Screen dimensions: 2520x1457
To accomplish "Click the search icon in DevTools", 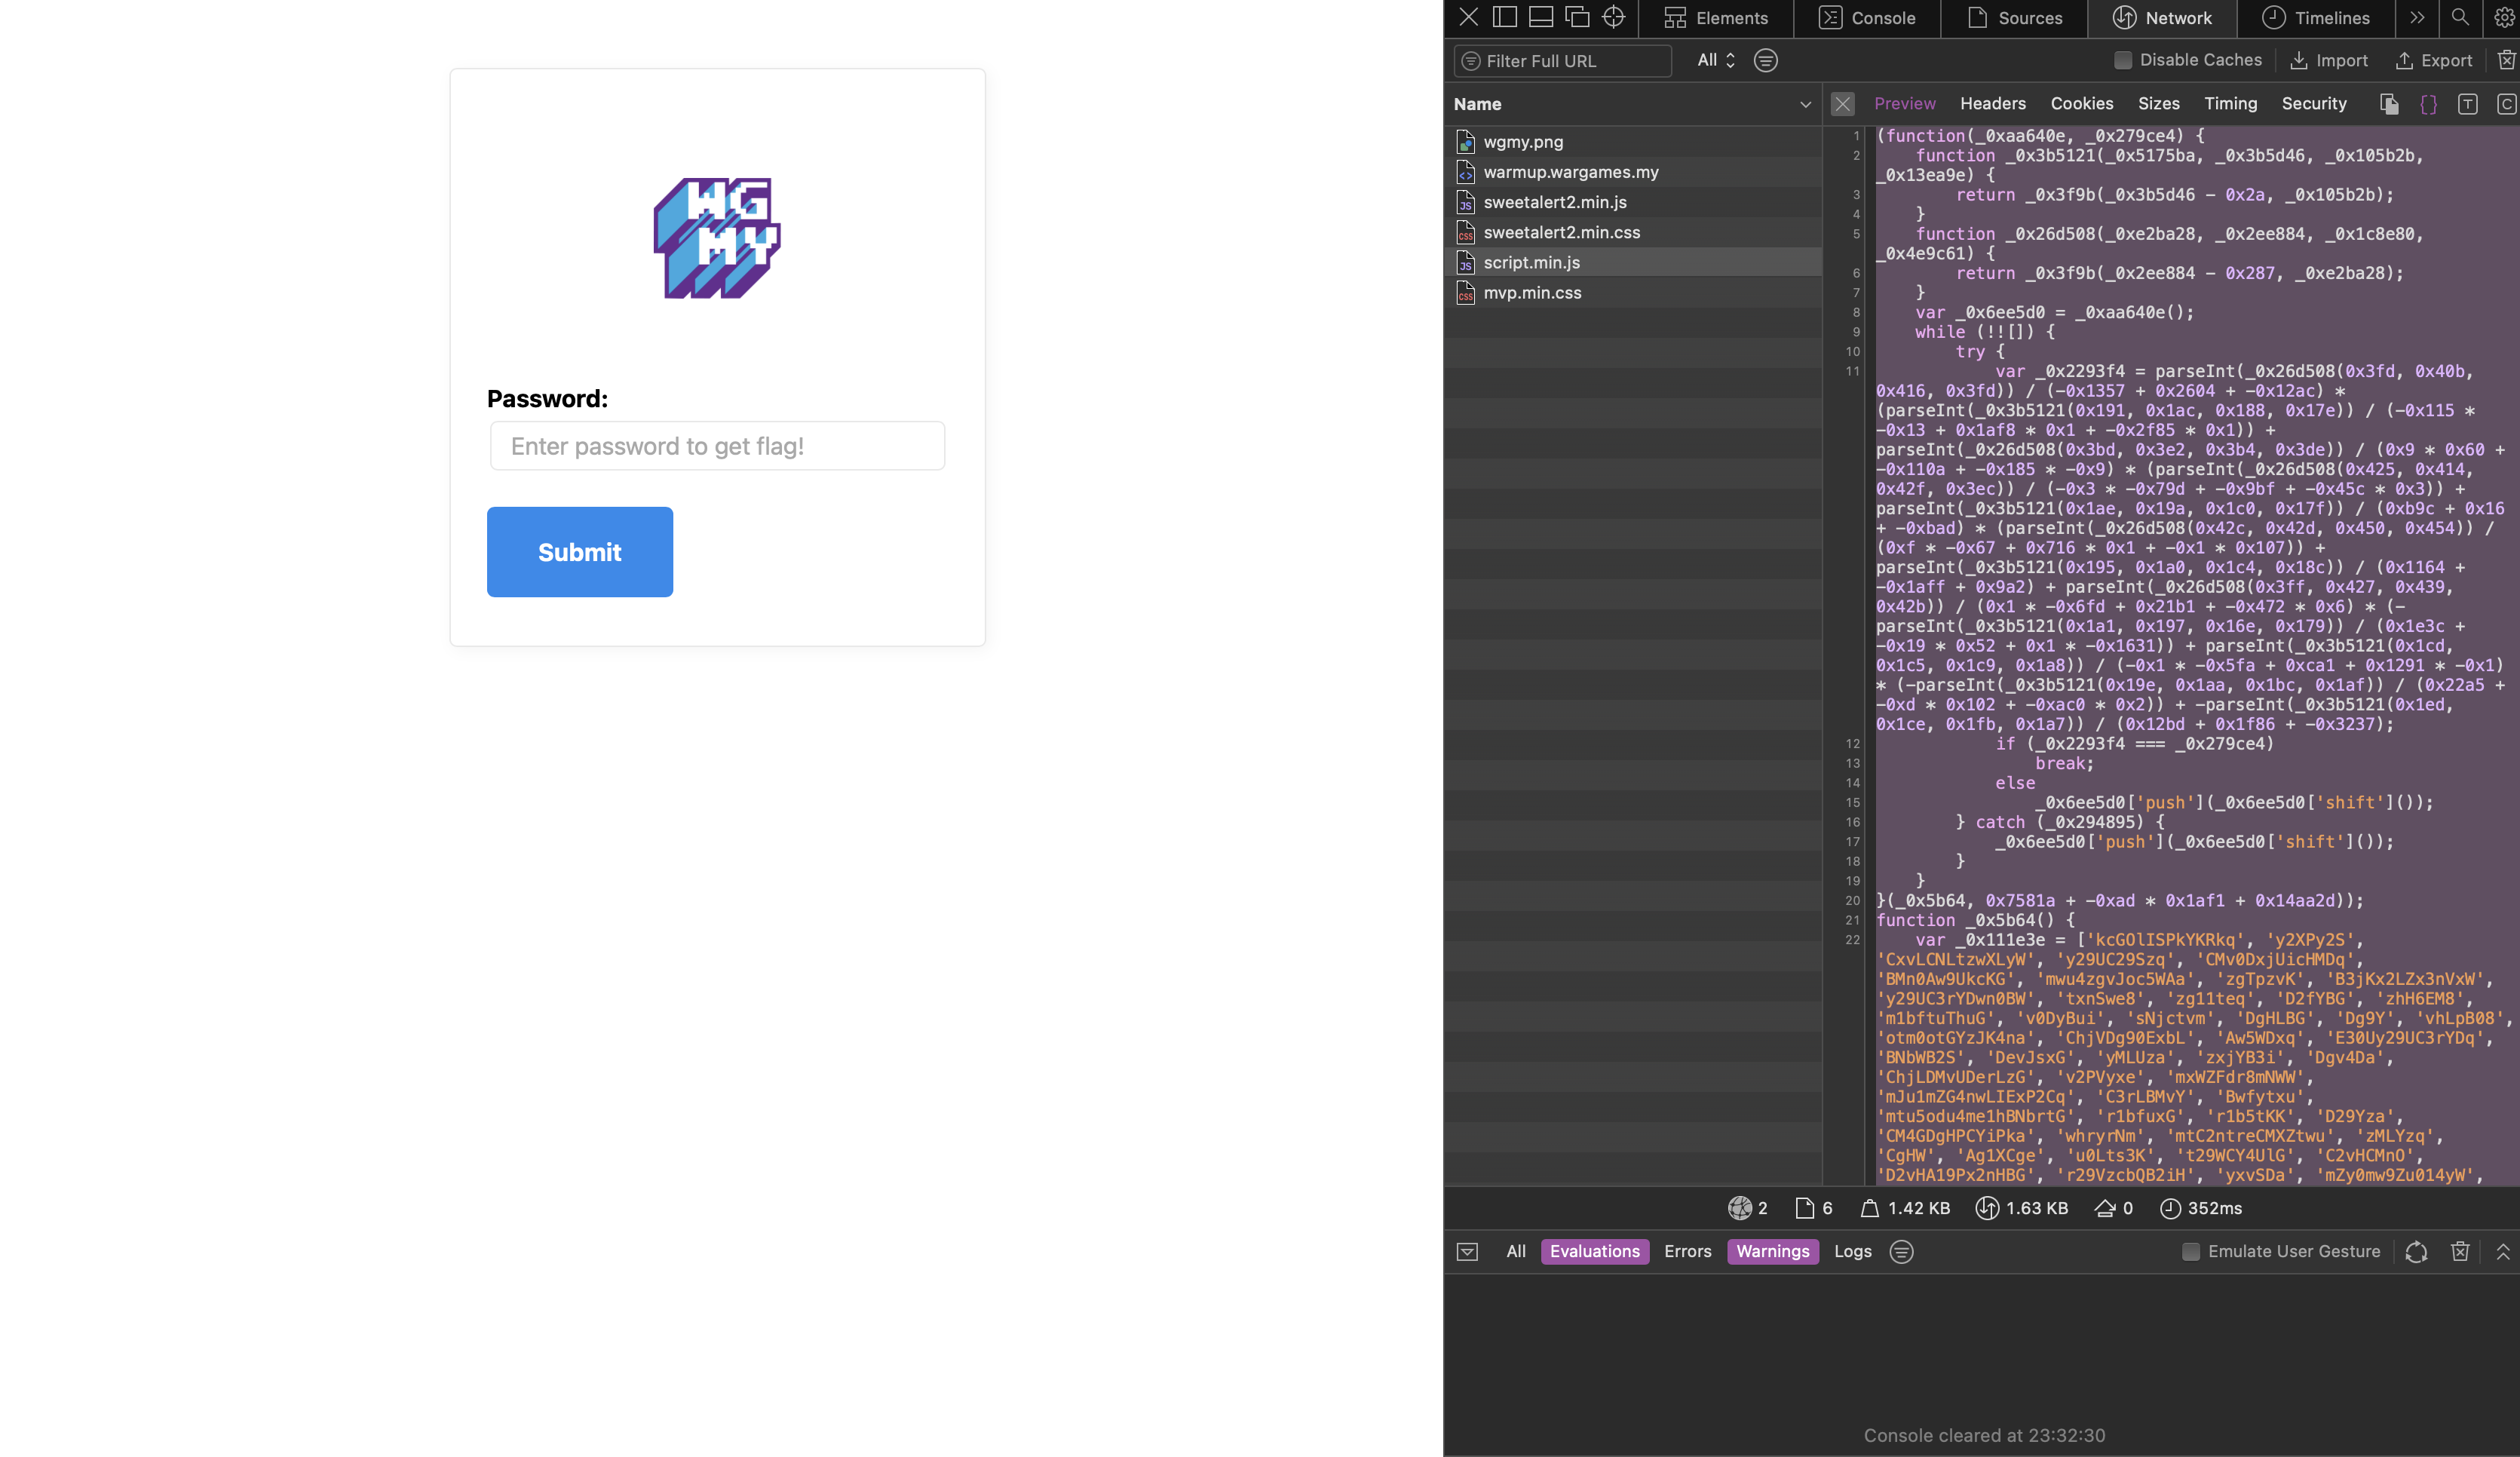I will pos(2459,17).
